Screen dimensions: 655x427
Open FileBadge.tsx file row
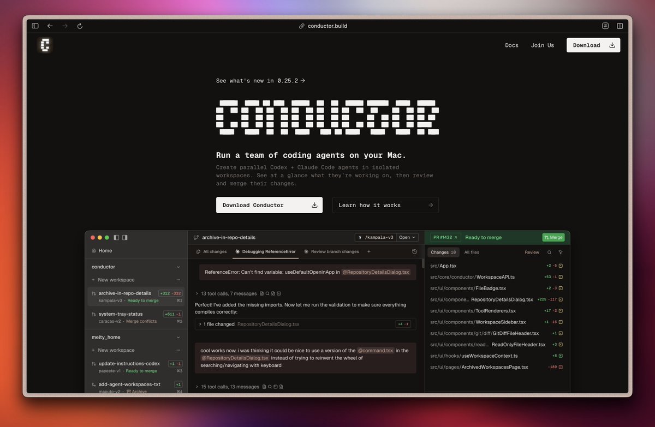(x=497, y=288)
